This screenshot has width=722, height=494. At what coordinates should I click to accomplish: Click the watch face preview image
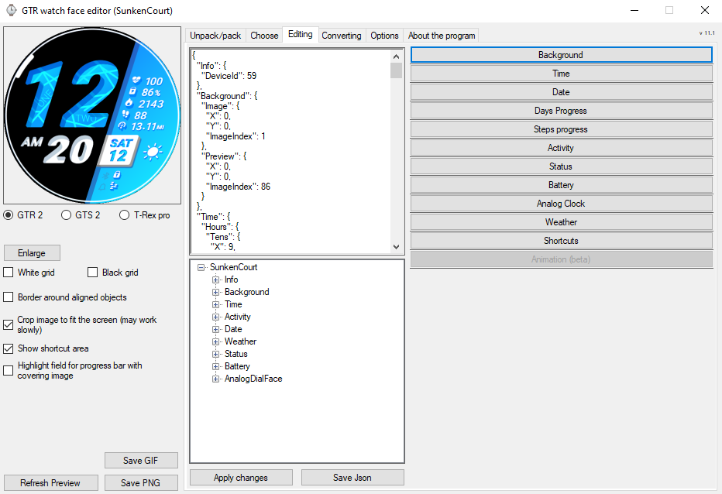click(x=92, y=115)
